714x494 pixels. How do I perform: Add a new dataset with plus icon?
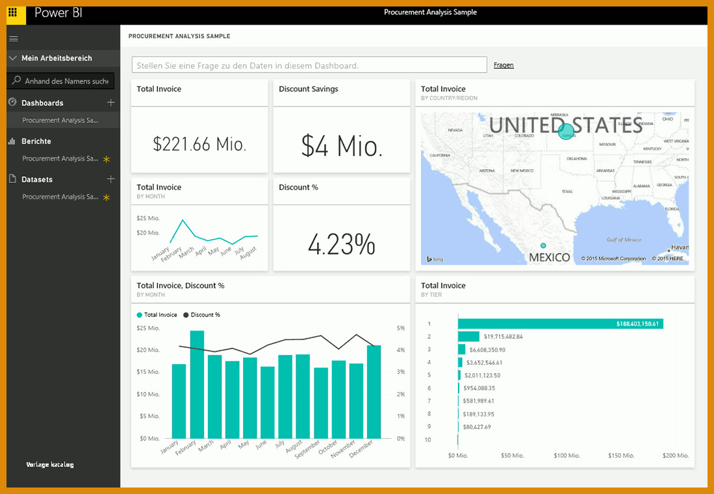(x=110, y=179)
